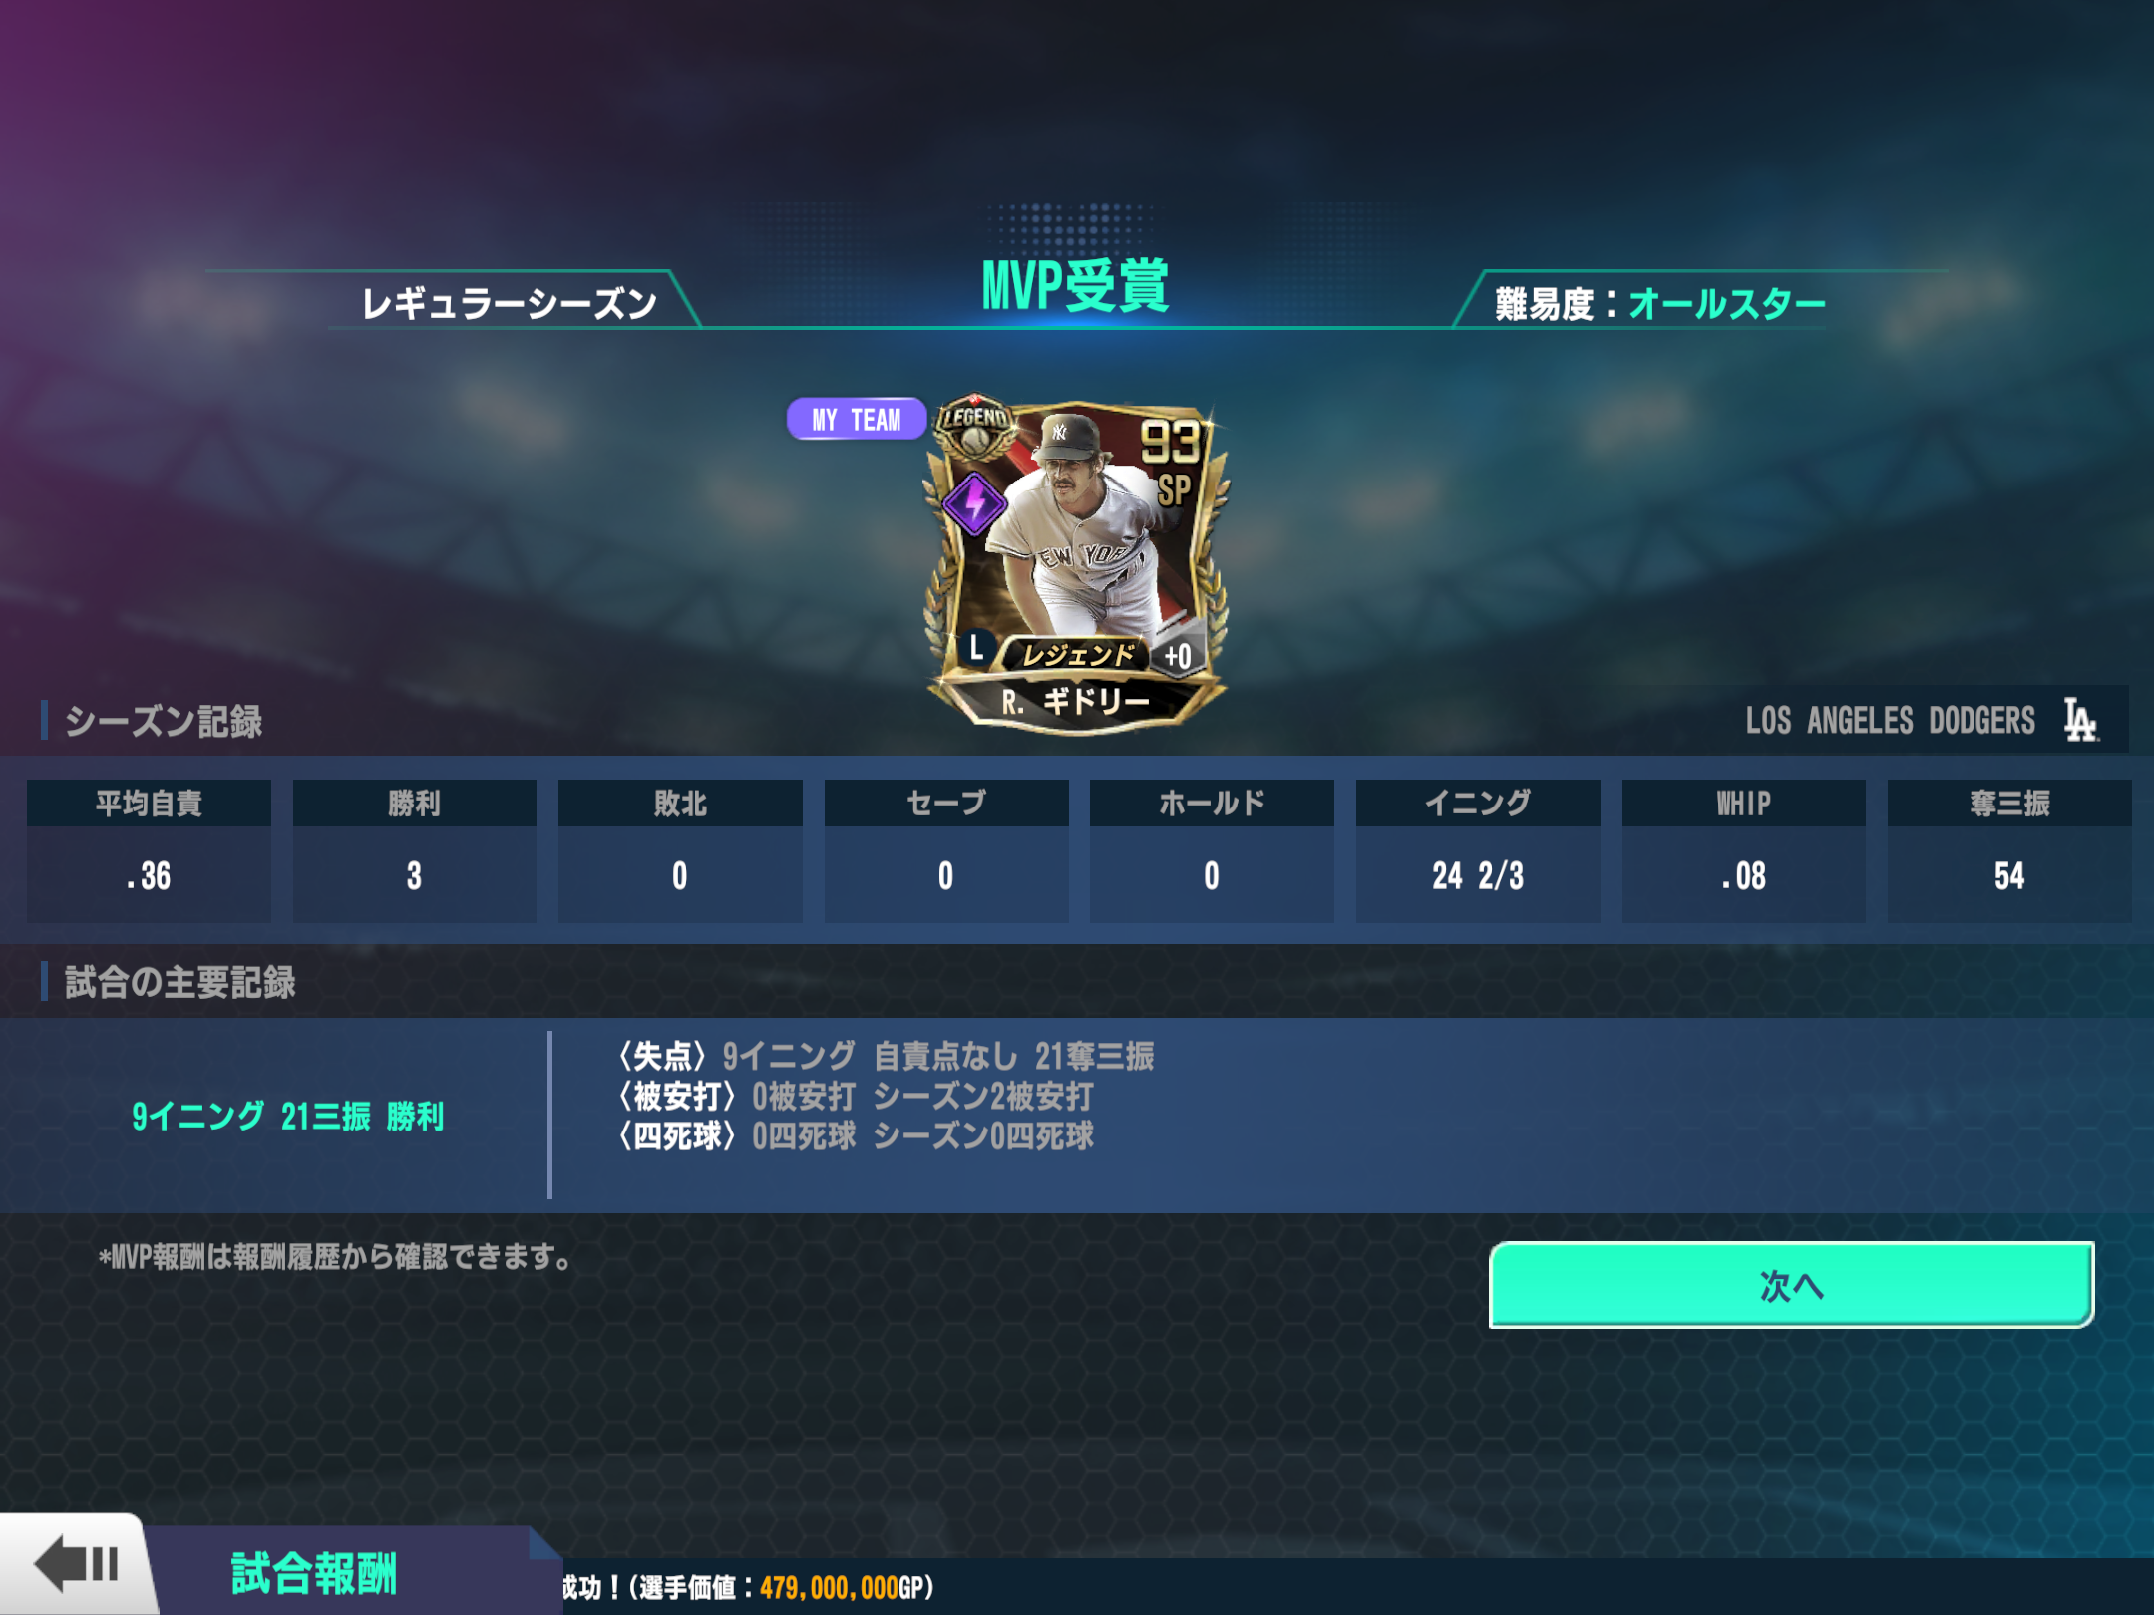Click the 選手価値 ticker at bottom
Image resolution: width=2154 pixels, height=1615 pixels.
tap(748, 1587)
